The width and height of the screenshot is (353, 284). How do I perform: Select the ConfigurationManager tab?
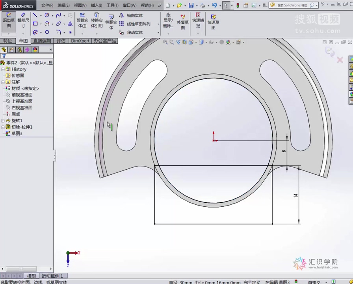tap(20, 49)
